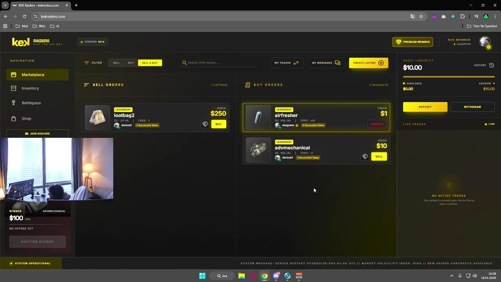Open the user profile avatar

coord(485,42)
